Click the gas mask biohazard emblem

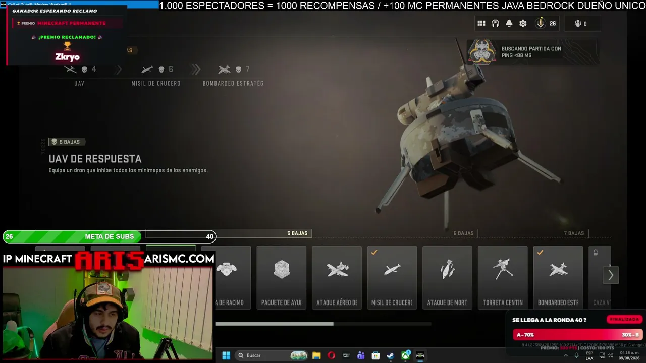click(x=482, y=51)
